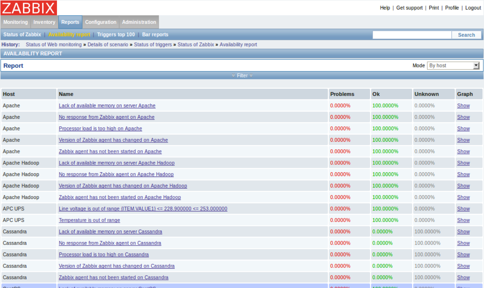Open Lack of available memory on server Apache Hadoop
The image size is (484, 288).
pos(117,163)
